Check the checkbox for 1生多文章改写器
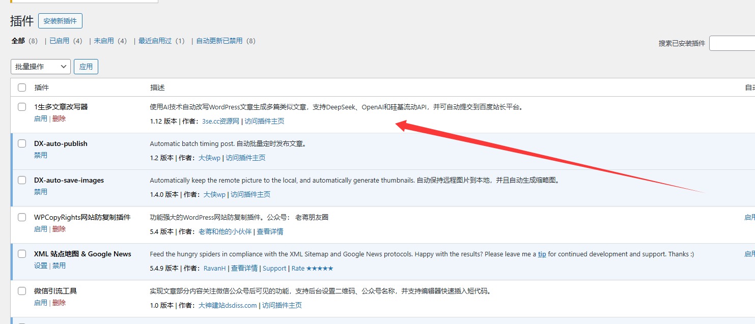This screenshot has width=755, height=324. coord(21,107)
